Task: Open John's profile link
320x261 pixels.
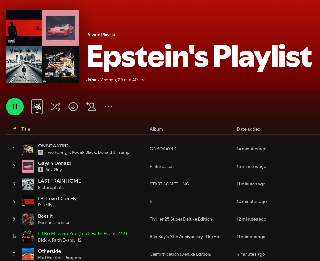Action: pyautogui.click(x=91, y=80)
